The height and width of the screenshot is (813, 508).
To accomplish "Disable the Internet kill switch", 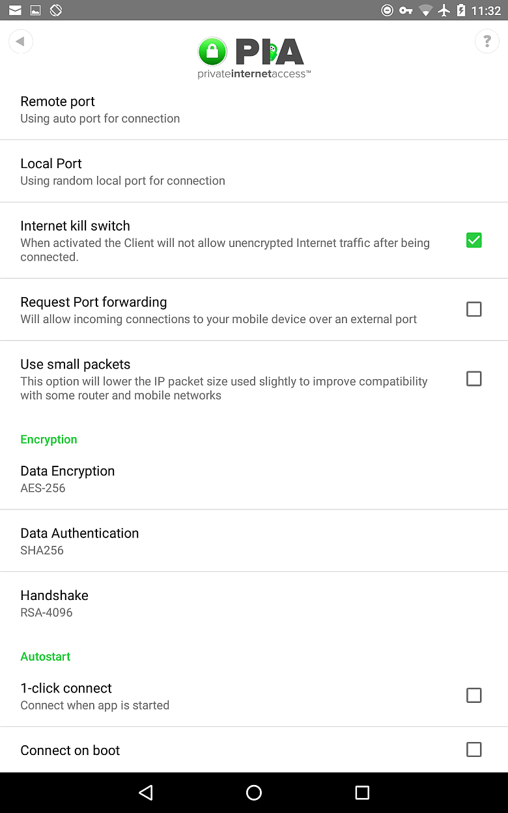I will tap(473, 240).
